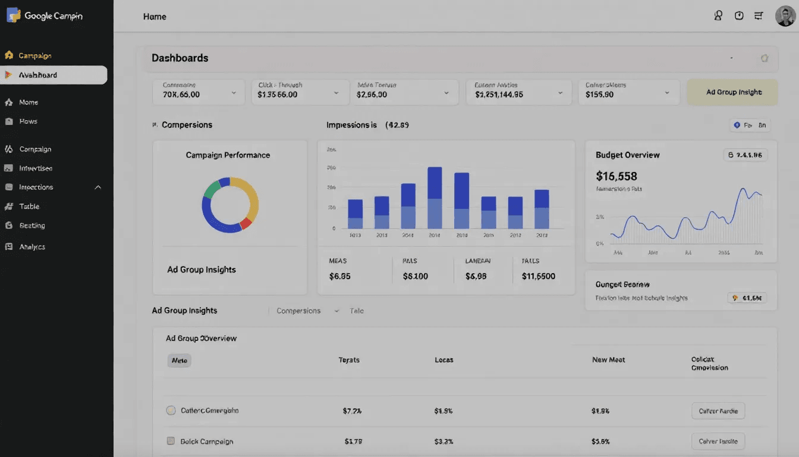
Task: Toggle the Fo Bn filter chip
Action: 750,125
